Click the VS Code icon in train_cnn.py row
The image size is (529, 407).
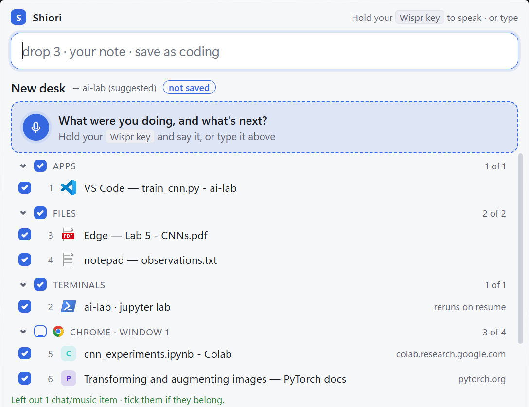(x=69, y=188)
